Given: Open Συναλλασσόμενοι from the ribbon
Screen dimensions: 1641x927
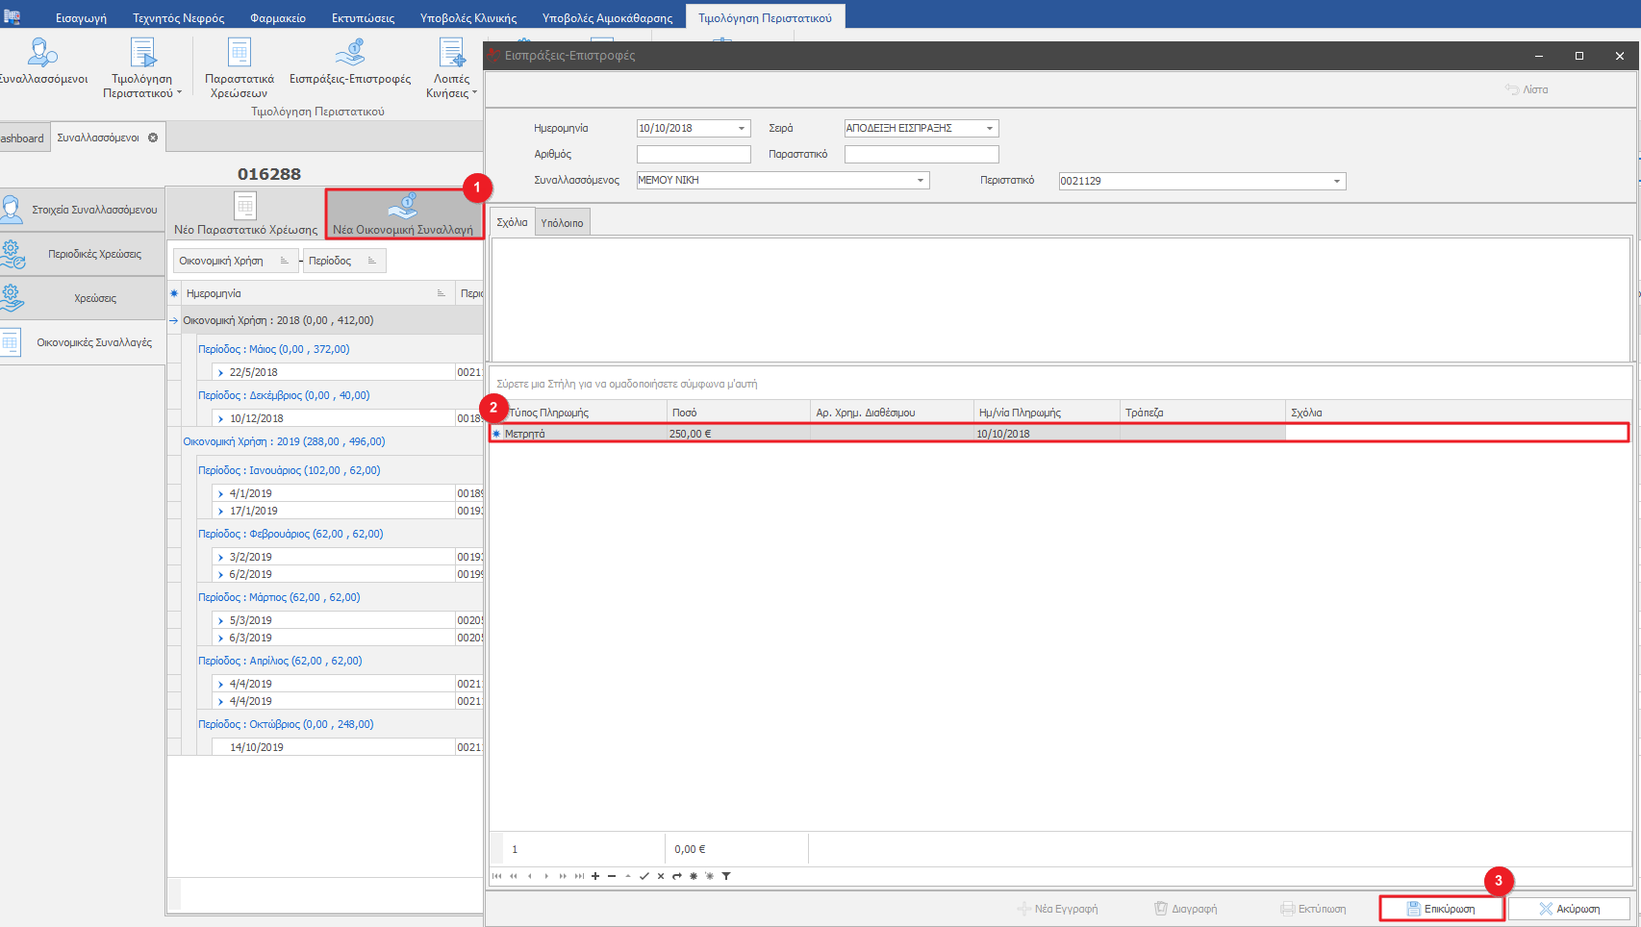Looking at the screenshot, I should click(x=43, y=62).
